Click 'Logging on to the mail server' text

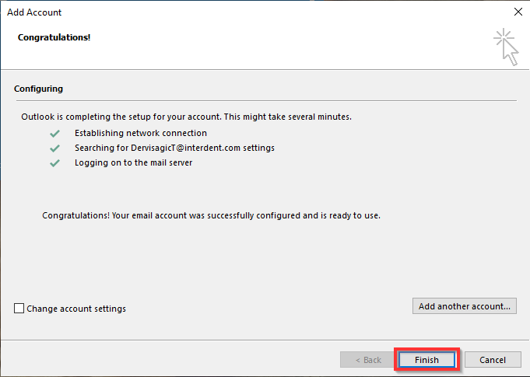point(134,162)
